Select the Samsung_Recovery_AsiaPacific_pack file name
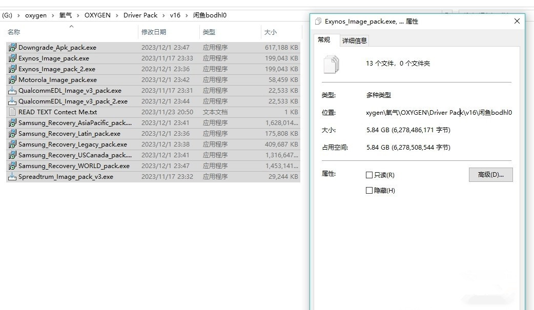This screenshot has width=534, height=310. pyautogui.click(x=75, y=122)
